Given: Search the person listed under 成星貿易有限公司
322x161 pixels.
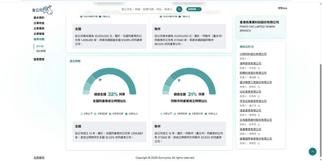Looking at the screenshot, I should (x=259, y=115).
